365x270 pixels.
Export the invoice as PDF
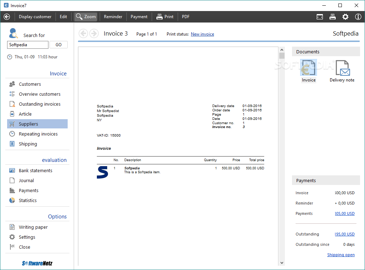click(x=186, y=17)
